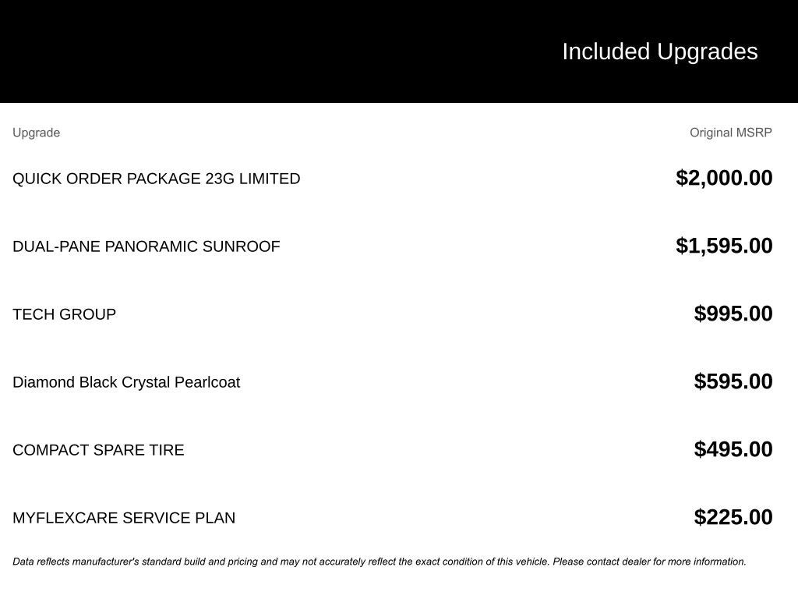Click the Included Upgrades title

pyautogui.click(x=659, y=51)
